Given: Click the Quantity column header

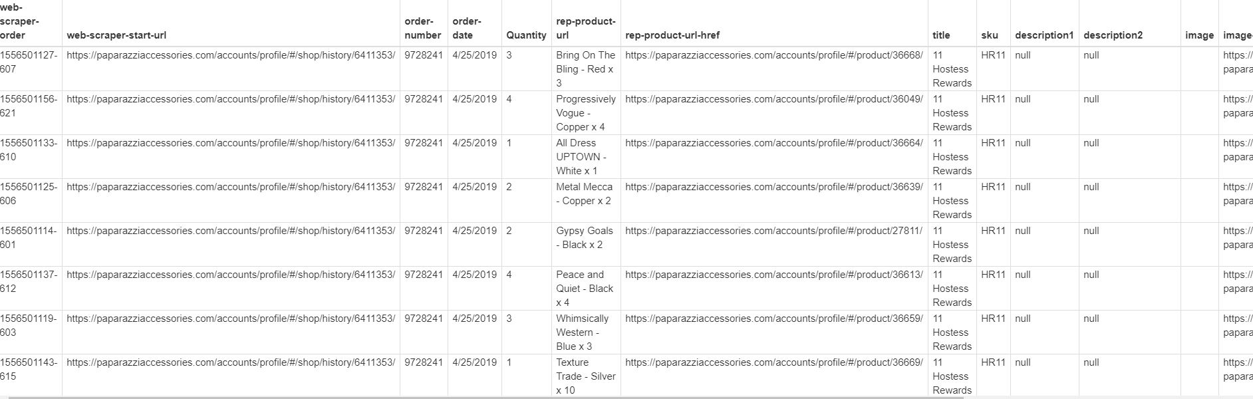Looking at the screenshot, I should coord(526,35).
